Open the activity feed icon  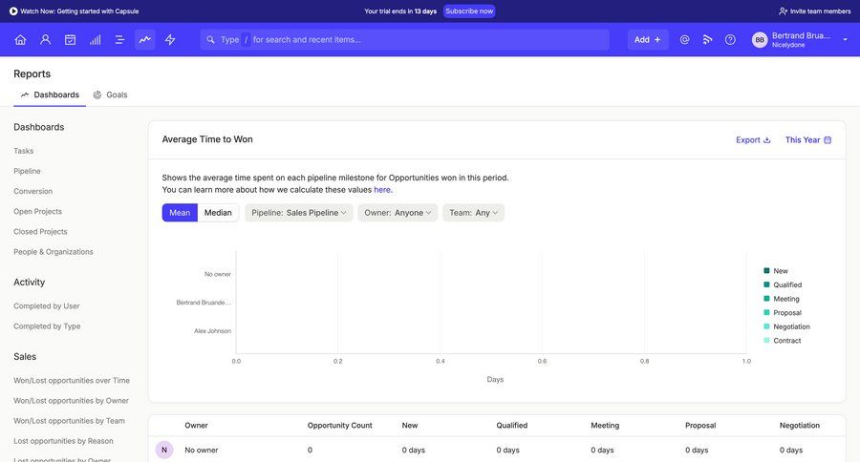[x=707, y=39]
